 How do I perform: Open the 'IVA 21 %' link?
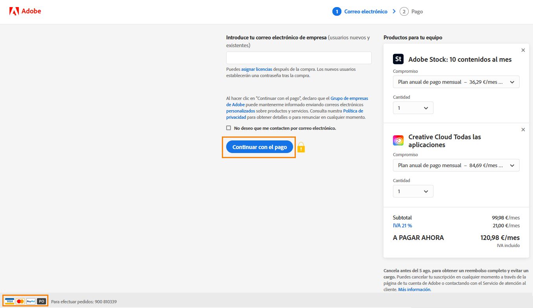402,225
